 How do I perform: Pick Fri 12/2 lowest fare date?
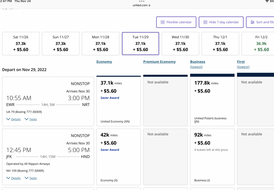coord(261,44)
